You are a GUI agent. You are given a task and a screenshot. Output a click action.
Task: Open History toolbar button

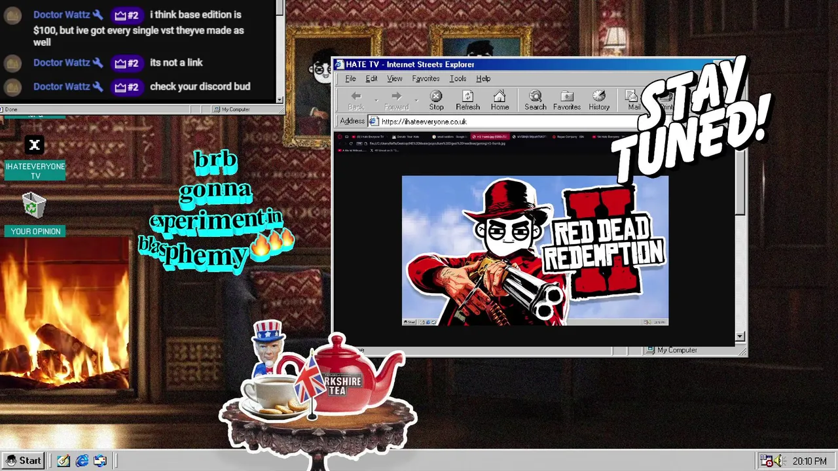pos(599,101)
